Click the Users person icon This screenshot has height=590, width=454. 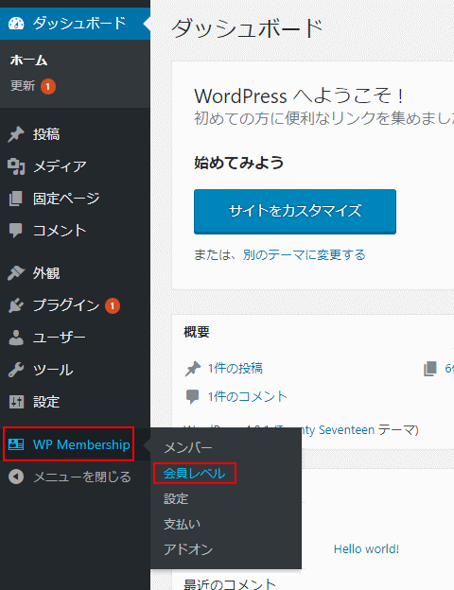pos(16,338)
